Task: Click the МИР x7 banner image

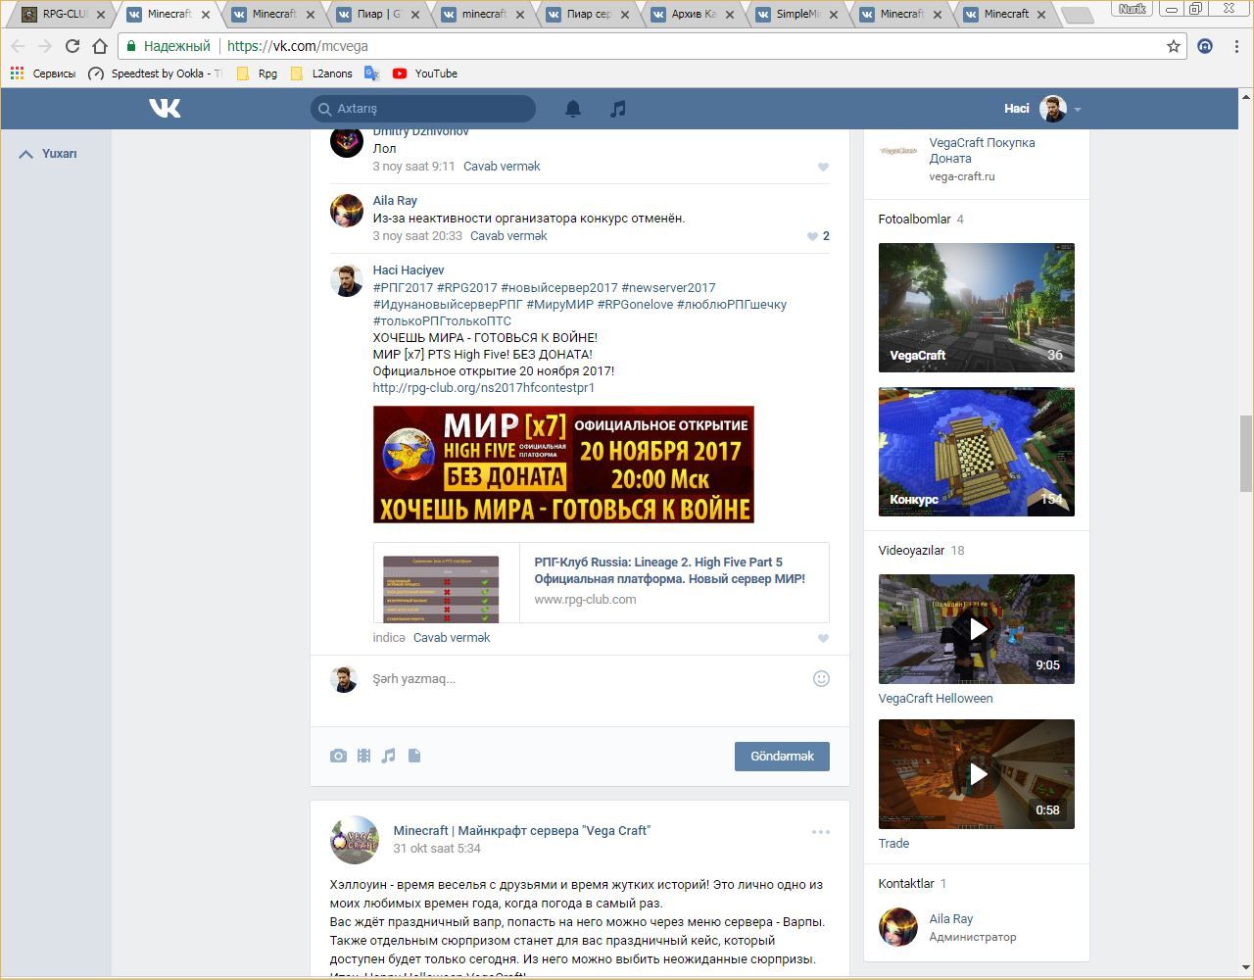Action: tap(563, 465)
